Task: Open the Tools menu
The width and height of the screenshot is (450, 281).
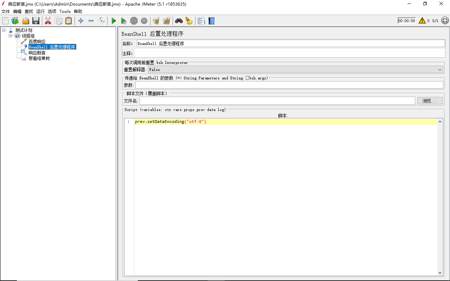Action: coord(65,12)
